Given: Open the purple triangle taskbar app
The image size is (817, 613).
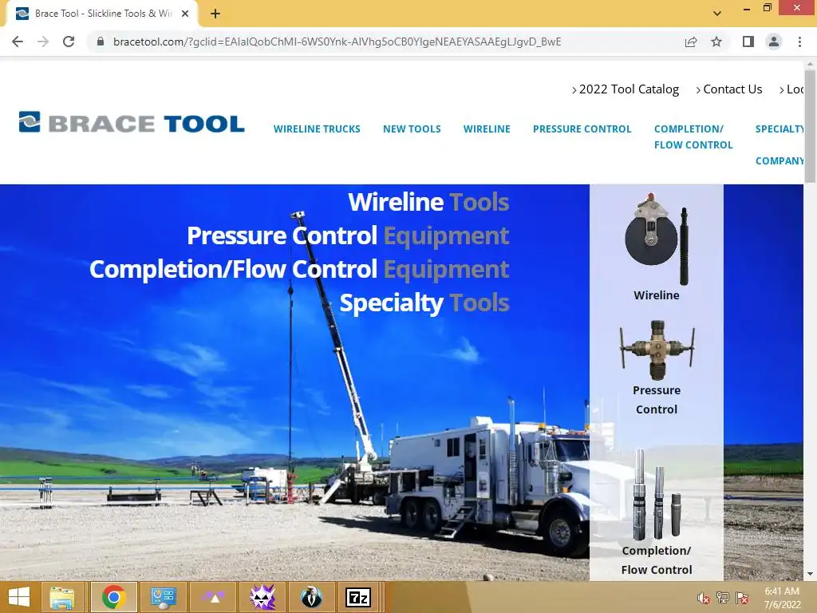Looking at the screenshot, I should click(x=212, y=597).
